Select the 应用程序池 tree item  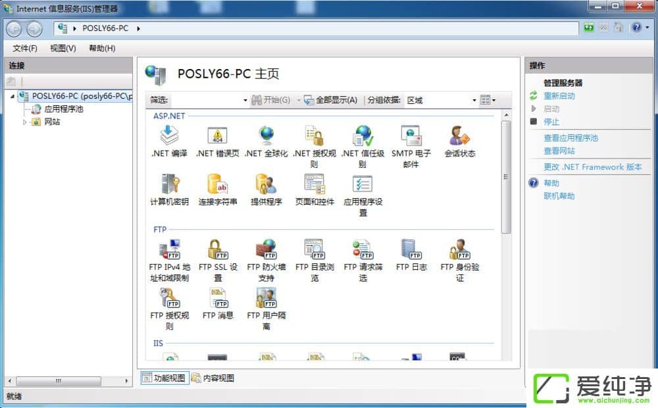point(63,109)
